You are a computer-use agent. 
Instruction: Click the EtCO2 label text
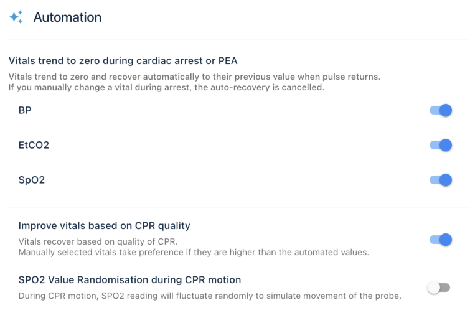(34, 145)
